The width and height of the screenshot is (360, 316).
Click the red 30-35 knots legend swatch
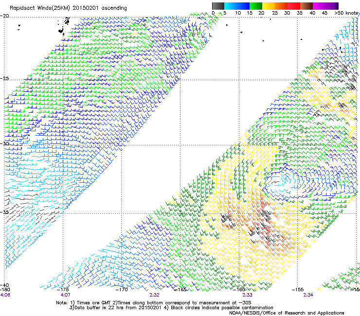pos(294,6)
